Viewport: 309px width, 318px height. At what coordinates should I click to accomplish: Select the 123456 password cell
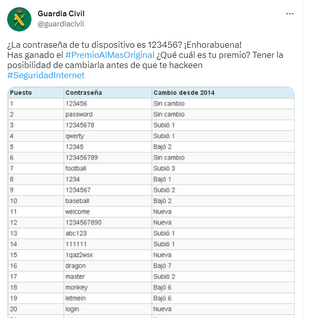point(76,104)
